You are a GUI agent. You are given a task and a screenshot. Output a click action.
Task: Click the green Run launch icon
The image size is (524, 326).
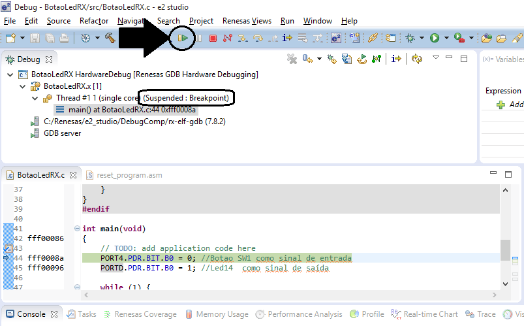[435, 38]
